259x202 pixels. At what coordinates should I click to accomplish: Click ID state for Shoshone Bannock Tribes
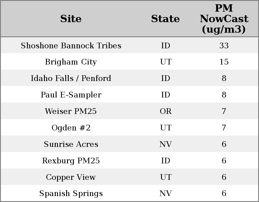(x=166, y=46)
